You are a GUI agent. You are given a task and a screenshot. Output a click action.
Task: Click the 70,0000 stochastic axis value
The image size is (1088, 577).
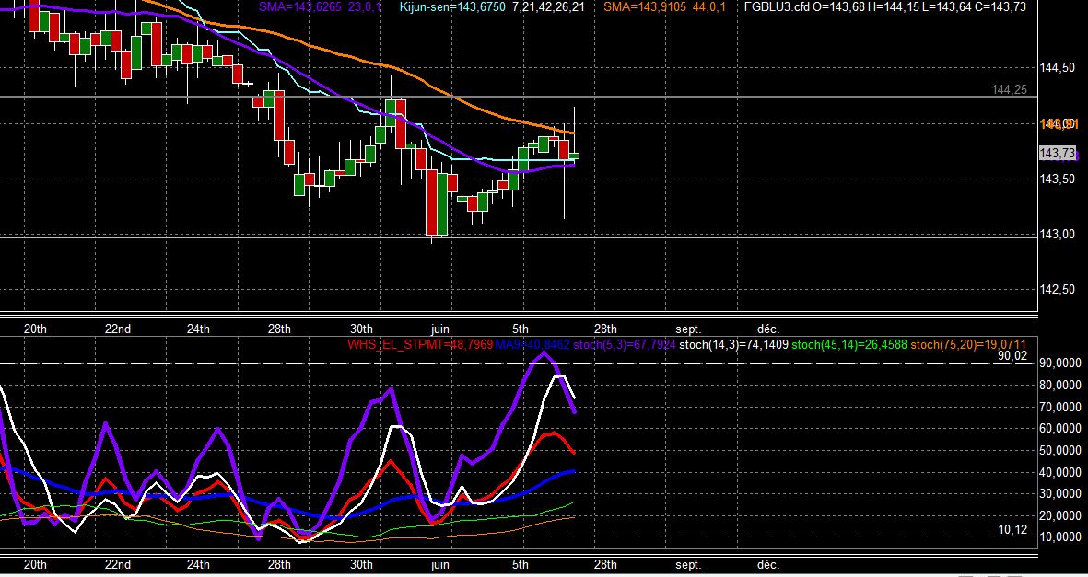pyautogui.click(x=1059, y=407)
